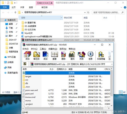Expand the Explorer ribbon chevron
127x114 pixels.
(121, 7)
